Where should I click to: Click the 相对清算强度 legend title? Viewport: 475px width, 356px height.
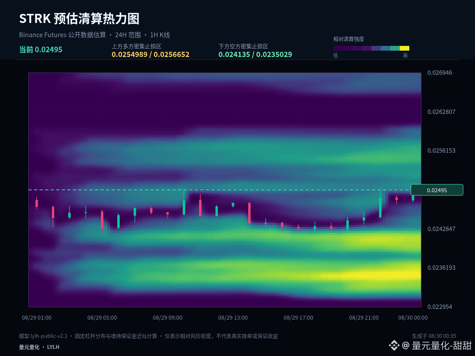(348, 39)
